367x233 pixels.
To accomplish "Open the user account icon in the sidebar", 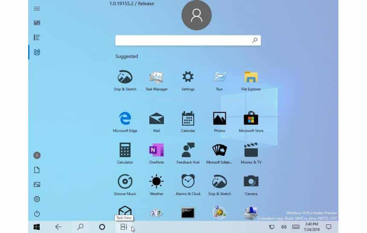I will (x=37, y=155).
